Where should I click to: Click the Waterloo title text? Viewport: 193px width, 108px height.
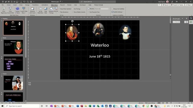click(x=100, y=45)
